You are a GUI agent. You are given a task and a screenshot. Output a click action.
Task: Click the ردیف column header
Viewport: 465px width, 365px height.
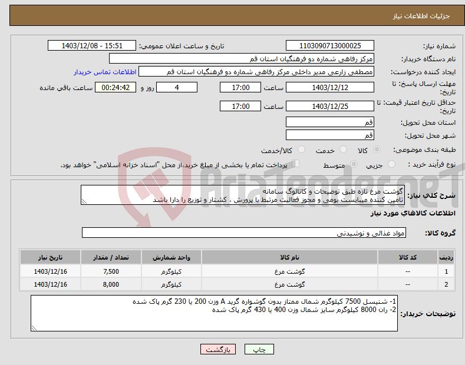(446, 257)
